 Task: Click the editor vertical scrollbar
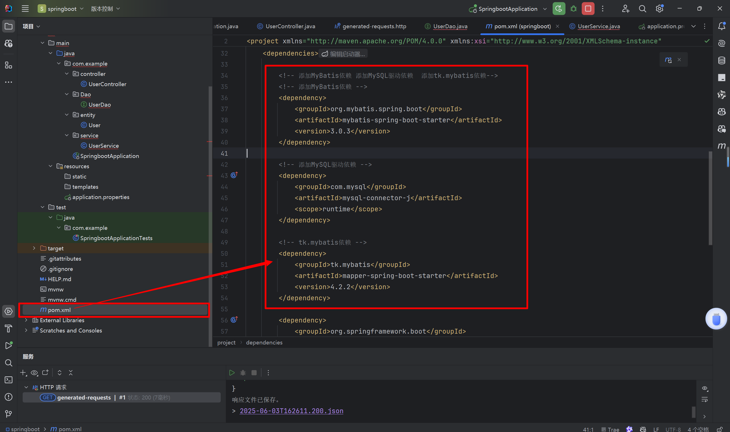coord(710,198)
